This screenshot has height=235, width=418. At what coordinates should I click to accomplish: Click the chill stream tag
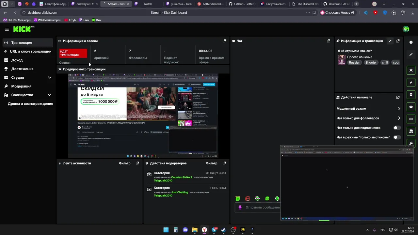(385, 62)
